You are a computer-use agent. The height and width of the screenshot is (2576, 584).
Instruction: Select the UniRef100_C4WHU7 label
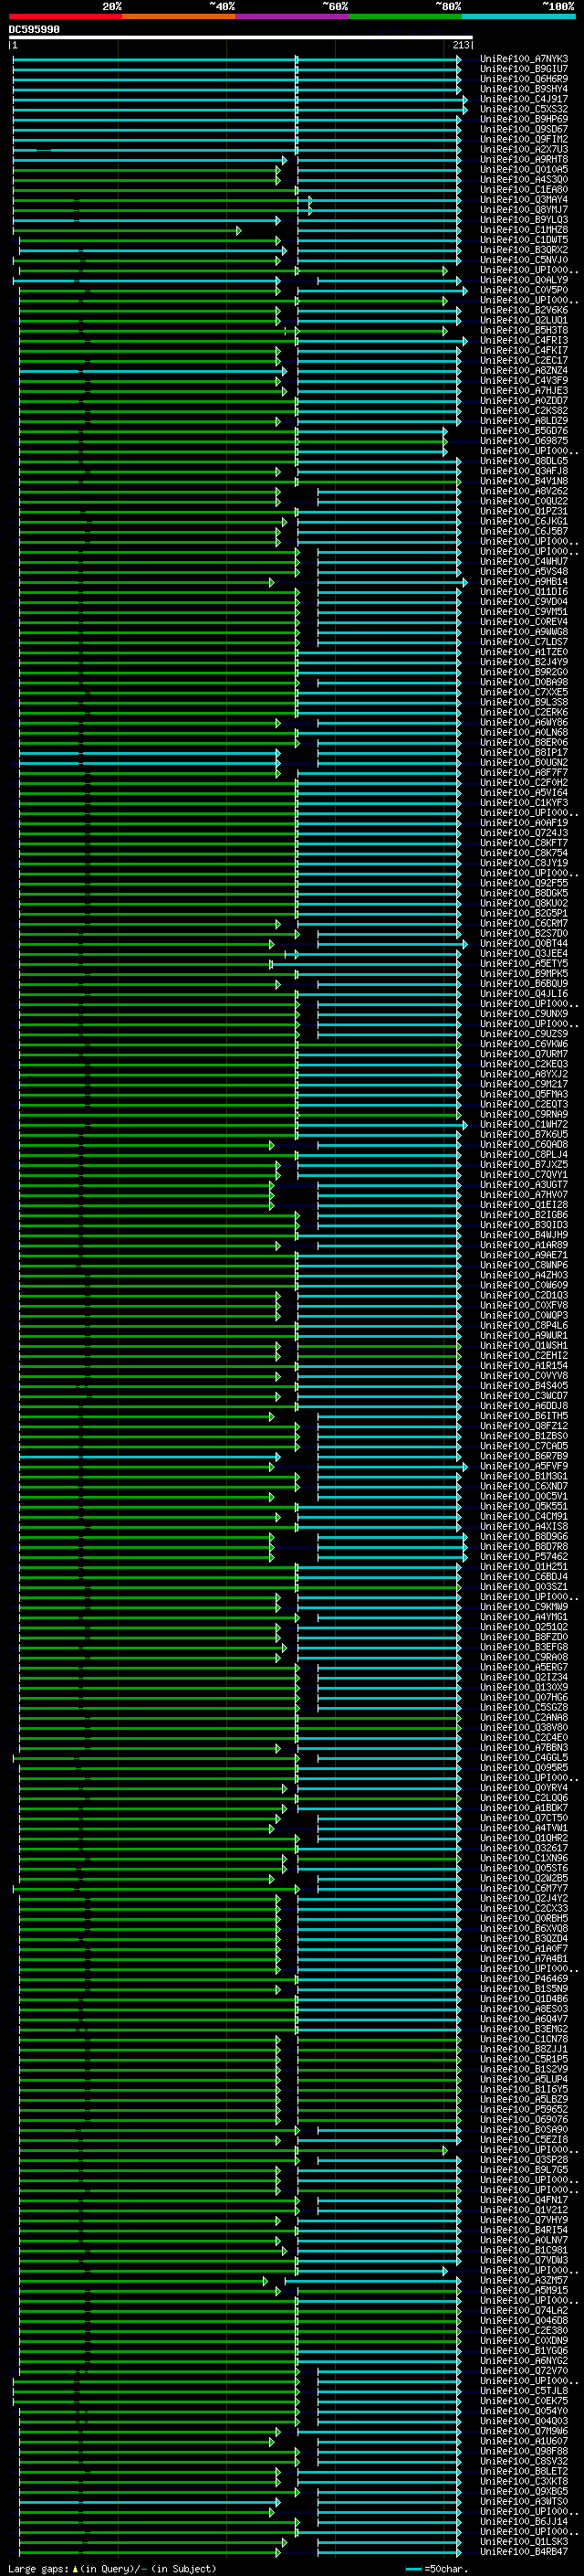[524, 561]
